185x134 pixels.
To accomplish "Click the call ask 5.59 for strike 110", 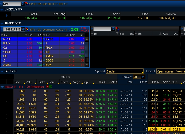I will [110, 104].
